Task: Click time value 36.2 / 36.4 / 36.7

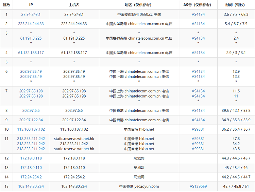Action: point(236,129)
